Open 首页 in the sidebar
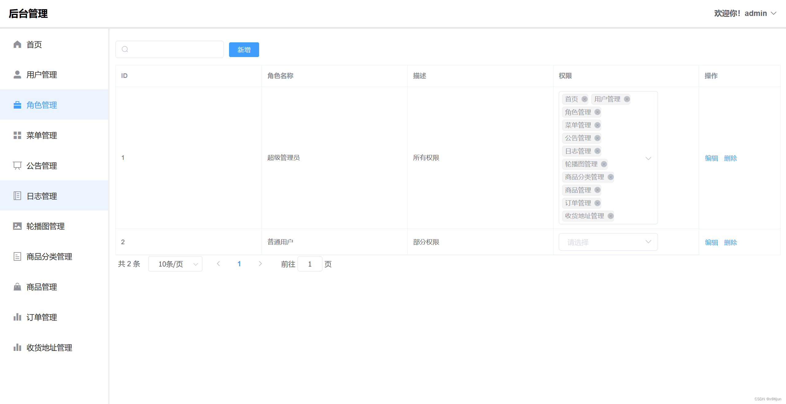 54,44
